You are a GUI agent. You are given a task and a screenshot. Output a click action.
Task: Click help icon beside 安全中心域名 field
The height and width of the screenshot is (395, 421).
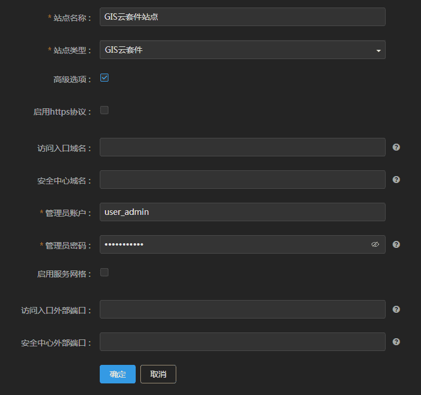[x=396, y=180]
